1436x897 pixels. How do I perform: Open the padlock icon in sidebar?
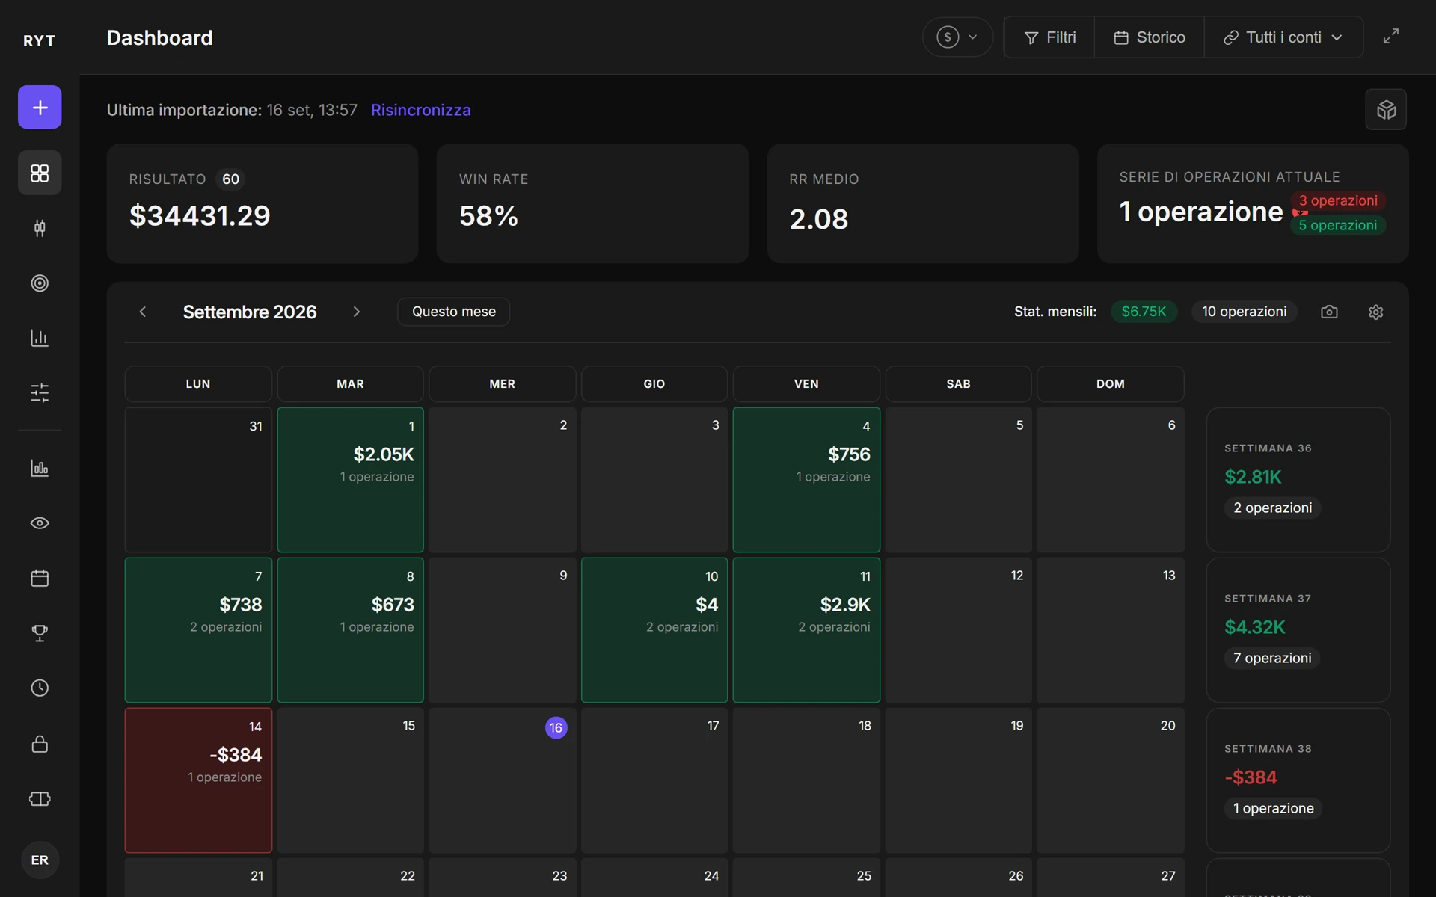click(40, 744)
